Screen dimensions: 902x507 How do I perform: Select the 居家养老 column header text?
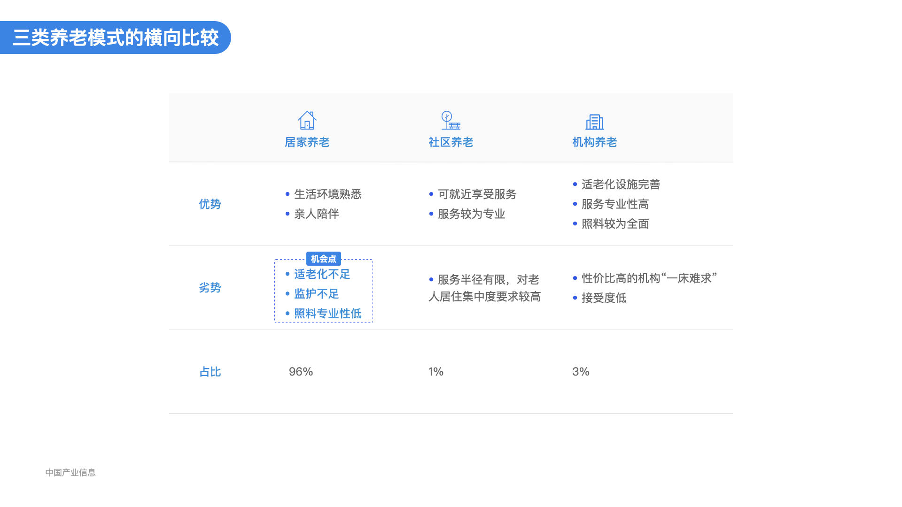[x=307, y=142]
